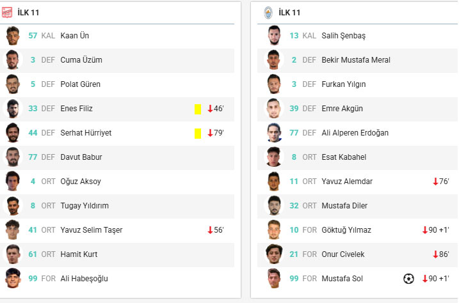
Task: Click Yavuz Alemdar's red substitution arrow
Action: click(x=435, y=182)
